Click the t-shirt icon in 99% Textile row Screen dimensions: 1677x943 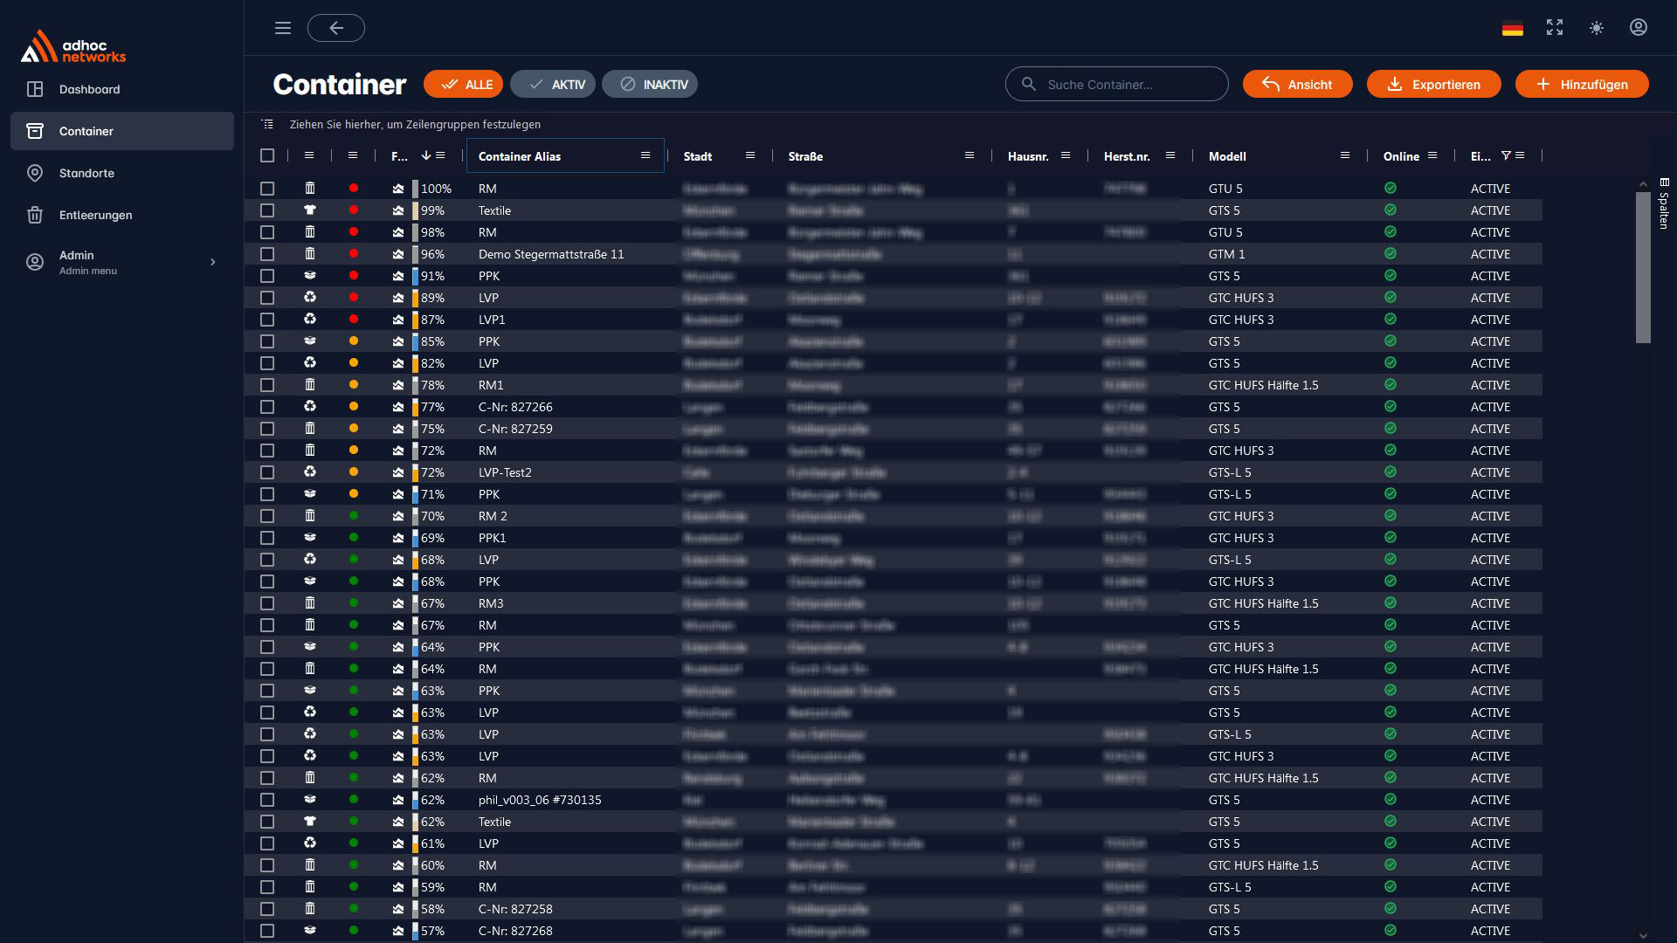[x=310, y=210]
